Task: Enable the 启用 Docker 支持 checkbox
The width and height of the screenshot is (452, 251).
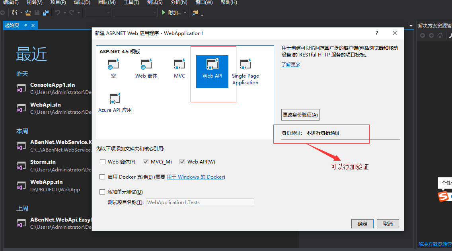Action: click(102, 177)
